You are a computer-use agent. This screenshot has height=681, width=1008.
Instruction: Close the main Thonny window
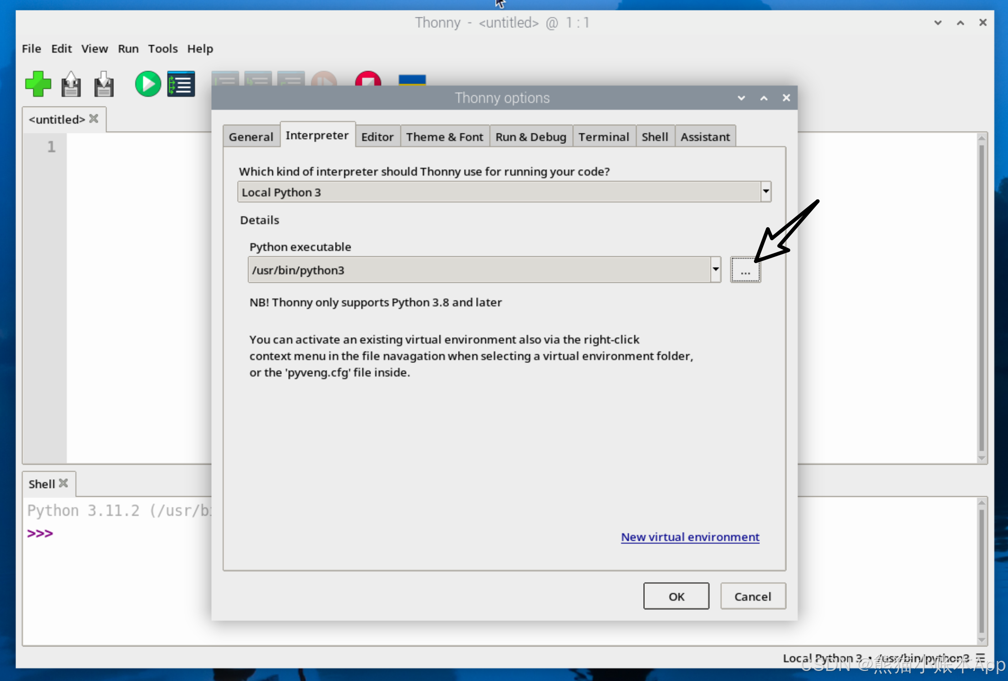coord(983,22)
